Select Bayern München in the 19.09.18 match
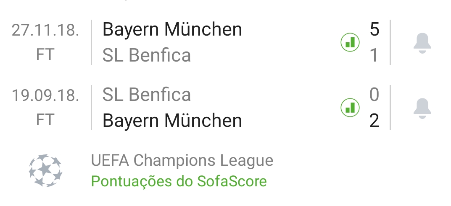Image resolution: width=451 pixels, height=206 pixels. (172, 121)
